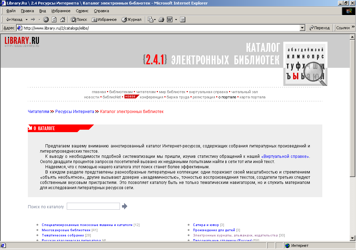Viewport: 356px width, 250px height.
Task: Open the читателям navigation link
Action: tap(146, 92)
